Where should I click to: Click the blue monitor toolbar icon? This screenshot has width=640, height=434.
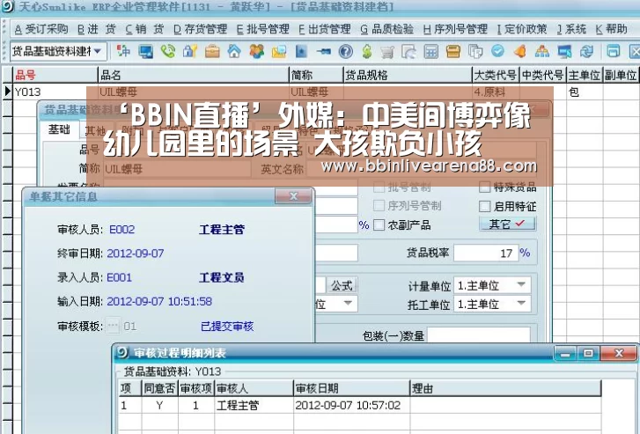pyautogui.click(x=146, y=51)
